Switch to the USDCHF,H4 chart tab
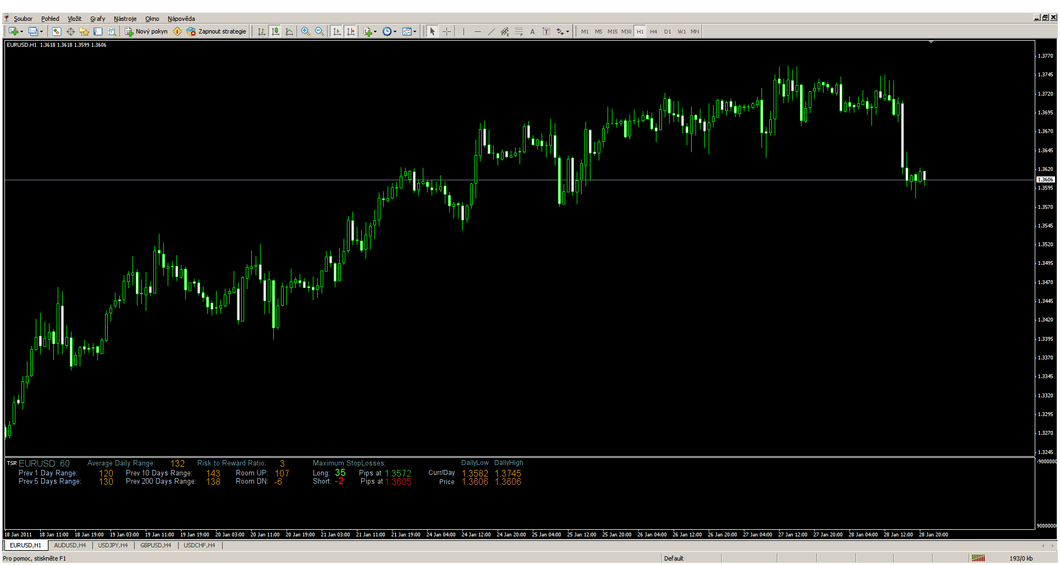Image resolution: width=1060 pixels, height=565 pixels. (x=199, y=545)
